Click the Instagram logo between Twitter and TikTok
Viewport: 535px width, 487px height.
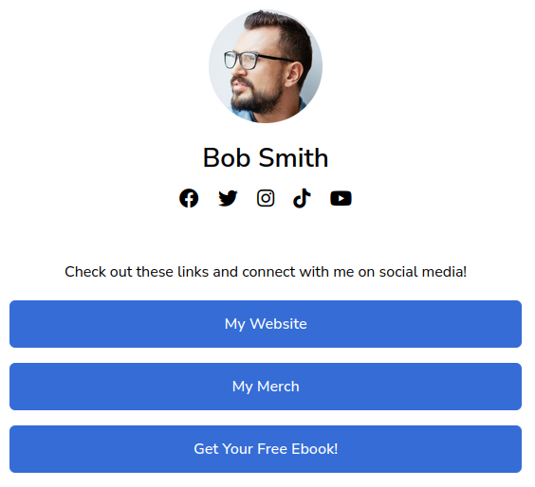[267, 200]
